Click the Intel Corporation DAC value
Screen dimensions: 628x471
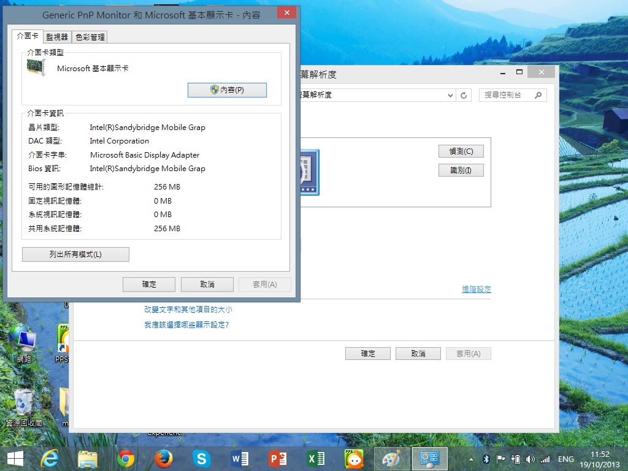click(120, 141)
